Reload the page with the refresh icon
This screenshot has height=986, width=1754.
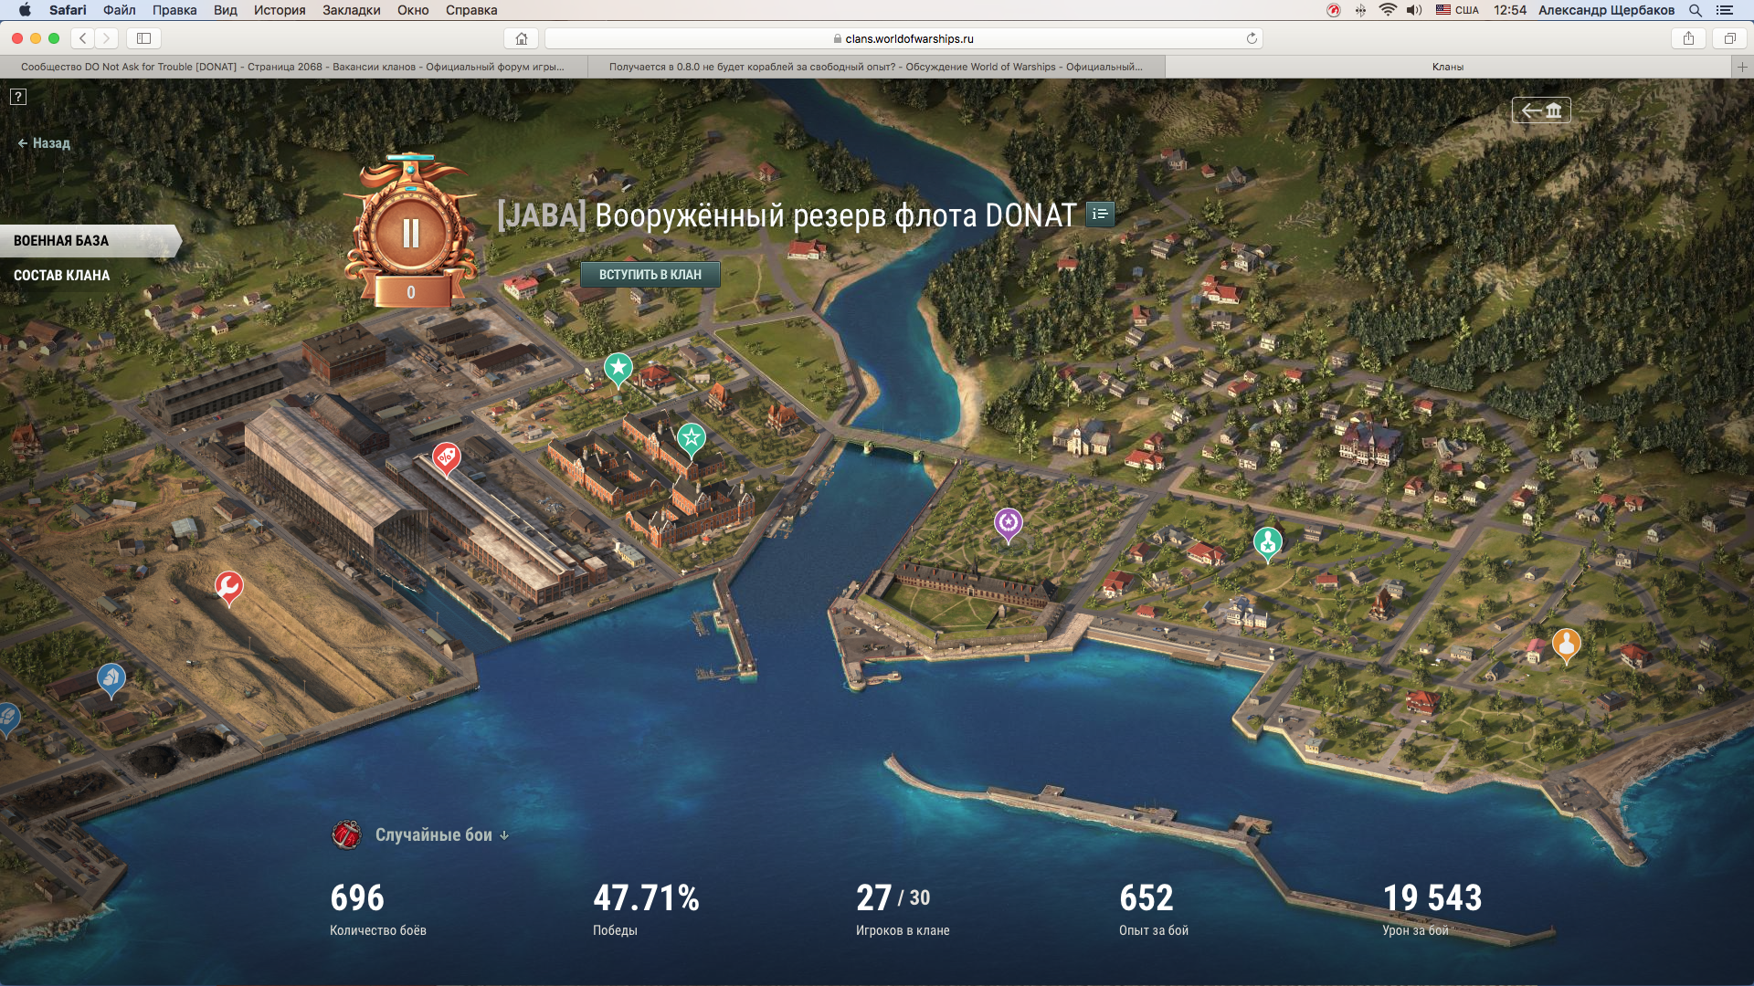(x=1252, y=38)
